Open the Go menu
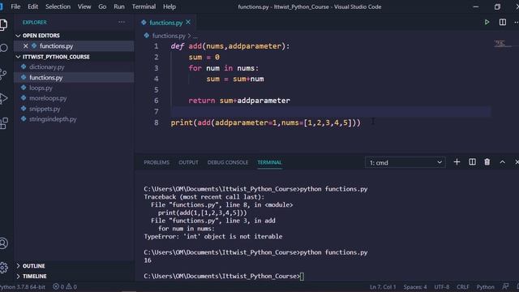 (x=102, y=6)
